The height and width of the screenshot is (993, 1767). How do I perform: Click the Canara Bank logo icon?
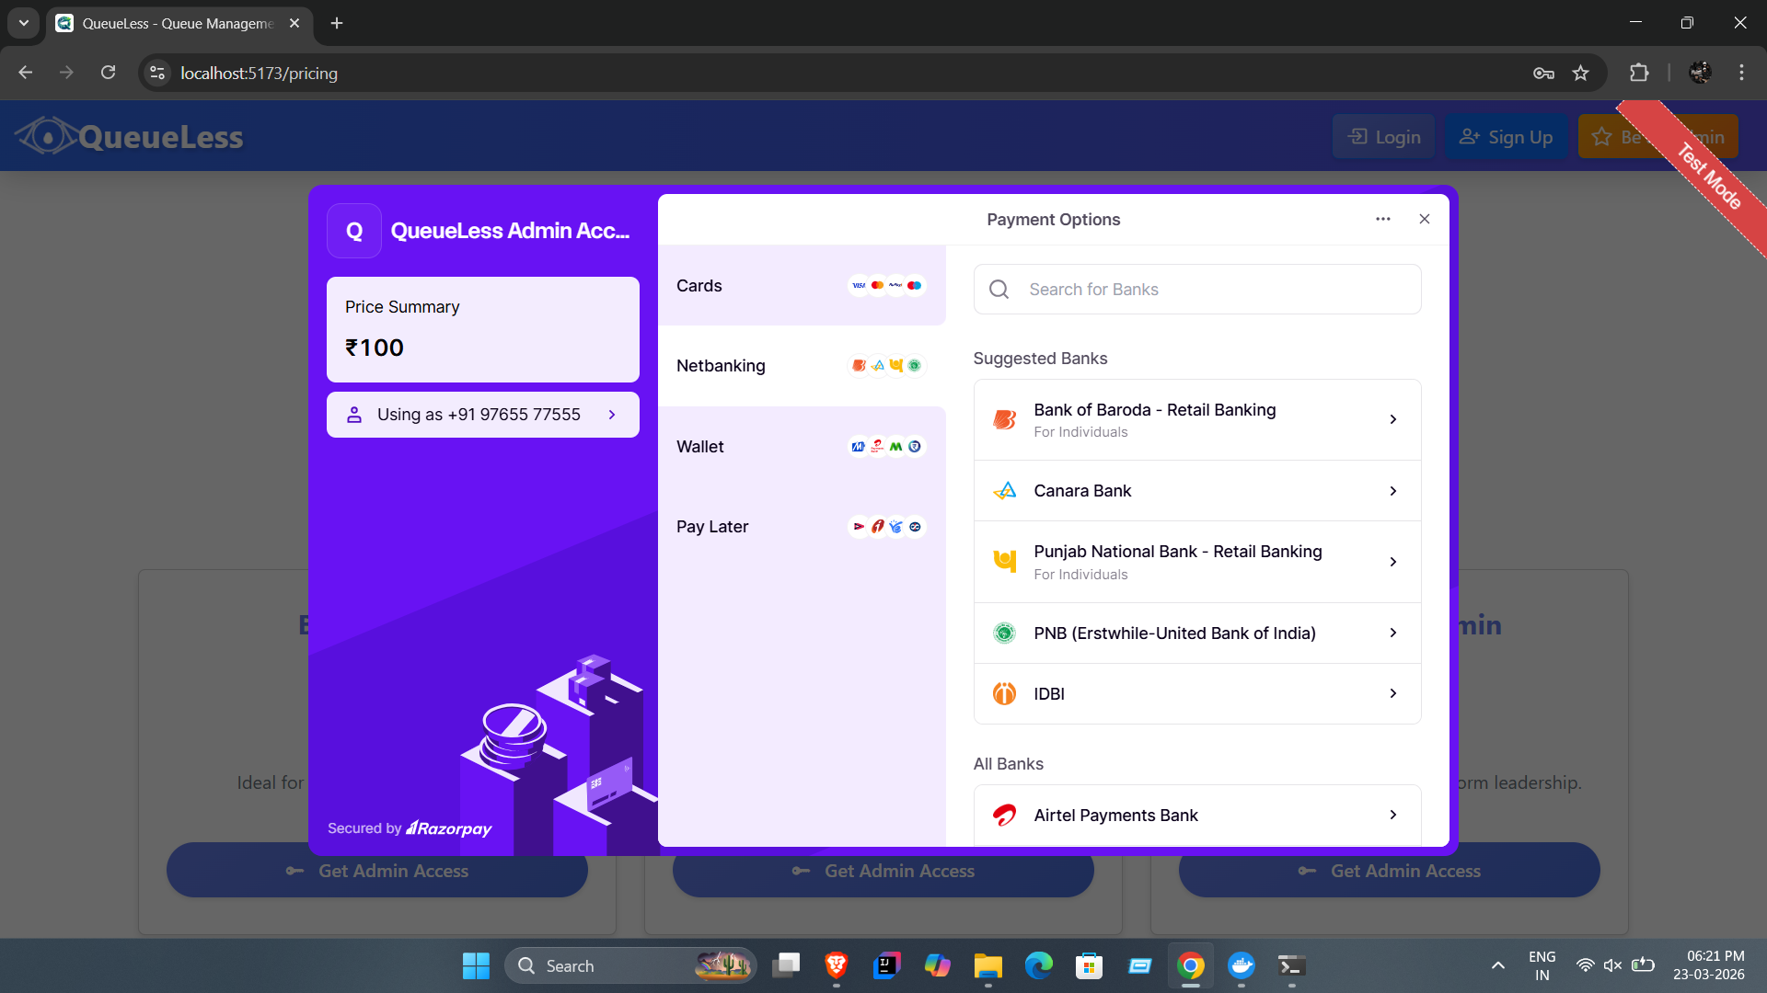pyautogui.click(x=1004, y=491)
